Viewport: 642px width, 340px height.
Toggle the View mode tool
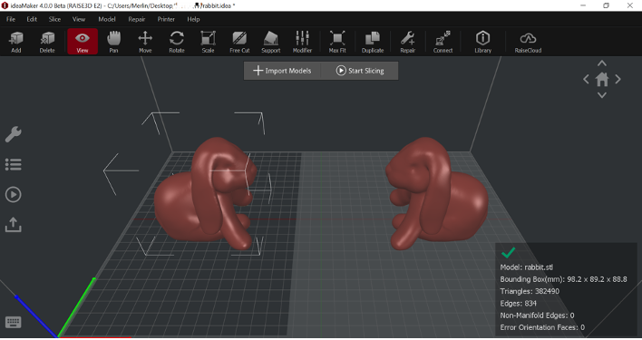[x=83, y=42]
